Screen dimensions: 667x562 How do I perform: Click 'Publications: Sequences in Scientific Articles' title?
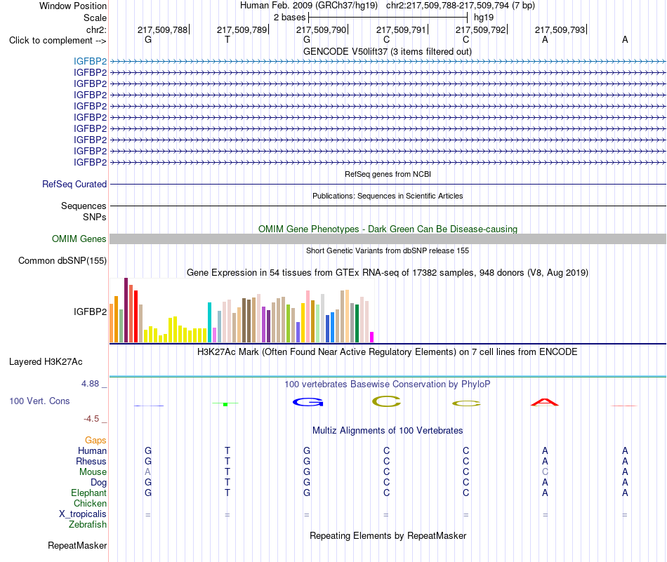[x=388, y=196]
